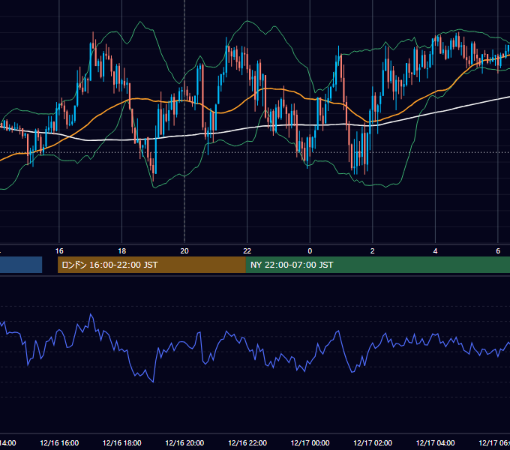Image resolution: width=510 pixels, height=450 pixels.
Task: Click the '12/17 04:00' date label
Action: (435, 443)
